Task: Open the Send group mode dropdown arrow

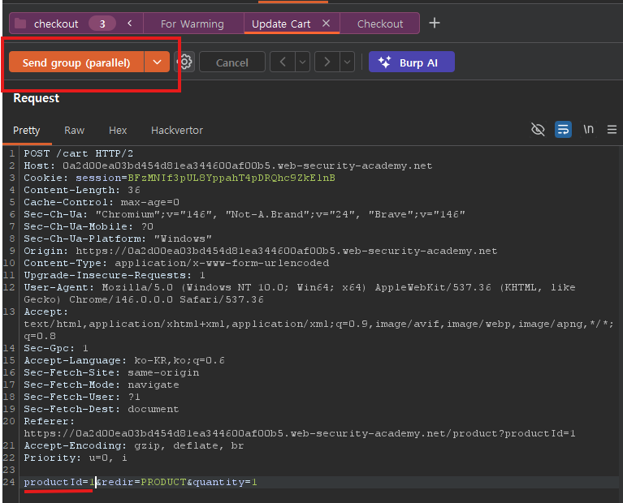Action: click(158, 62)
